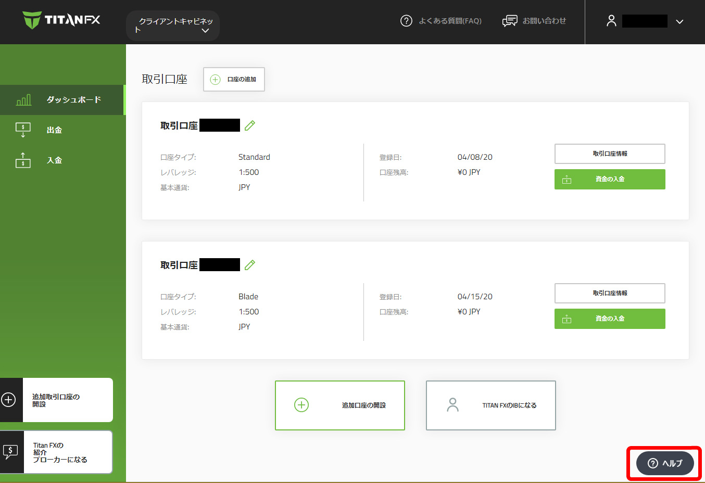Click plus circle icon in 追加口座の開設

click(301, 405)
